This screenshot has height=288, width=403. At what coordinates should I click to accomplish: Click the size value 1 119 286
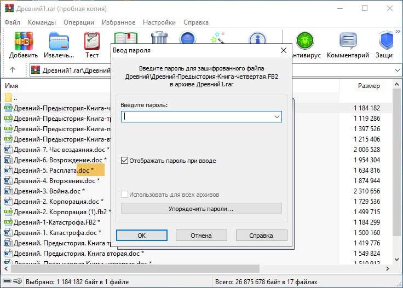point(367,119)
